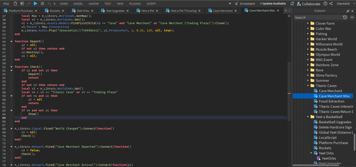Image resolution: width=356 pixels, height=167 pixels.
Task: Click the Explorer search history icon
Action: click(x=344, y=17)
